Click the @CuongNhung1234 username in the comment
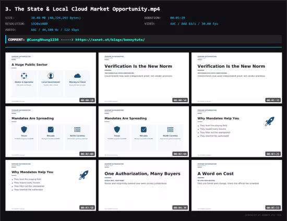The height and width of the screenshot is (221, 287). [x=43, y=40]
